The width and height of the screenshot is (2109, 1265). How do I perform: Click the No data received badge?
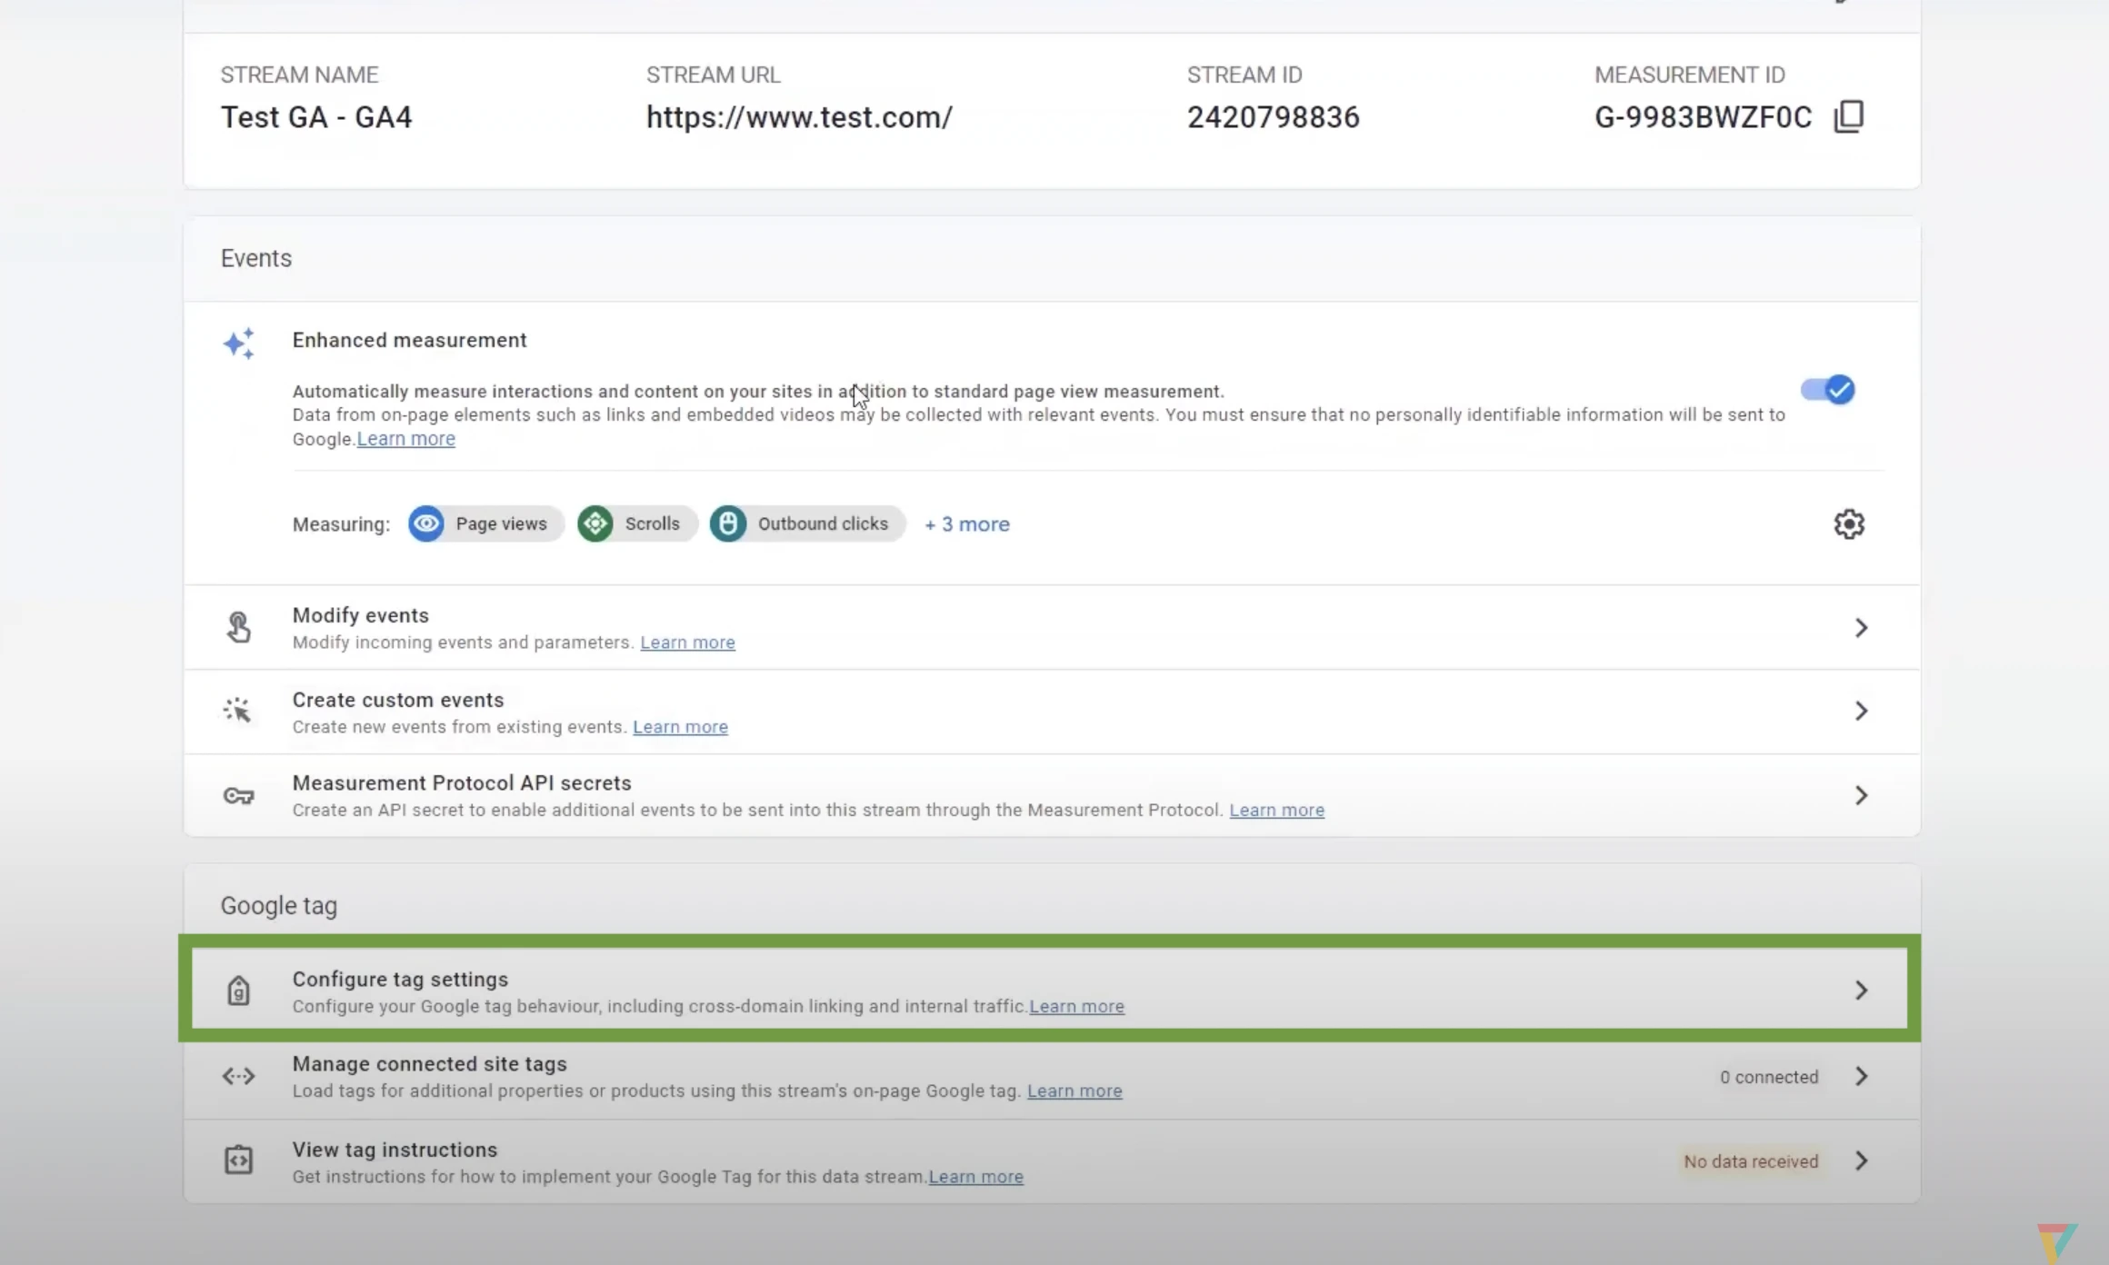(x=1751, y=1161)
